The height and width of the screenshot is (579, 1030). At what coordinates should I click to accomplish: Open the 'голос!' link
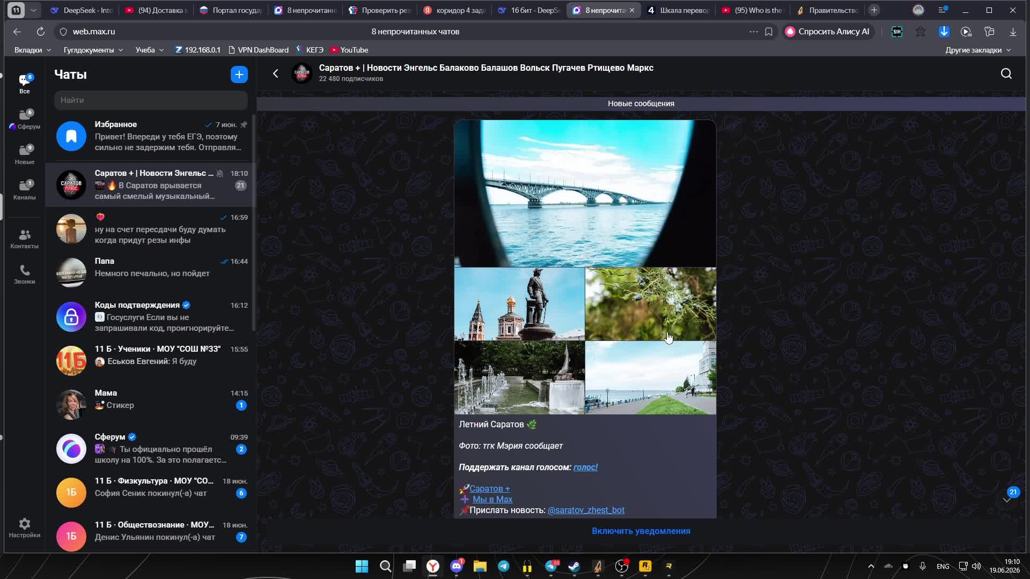tap(585, 467)
